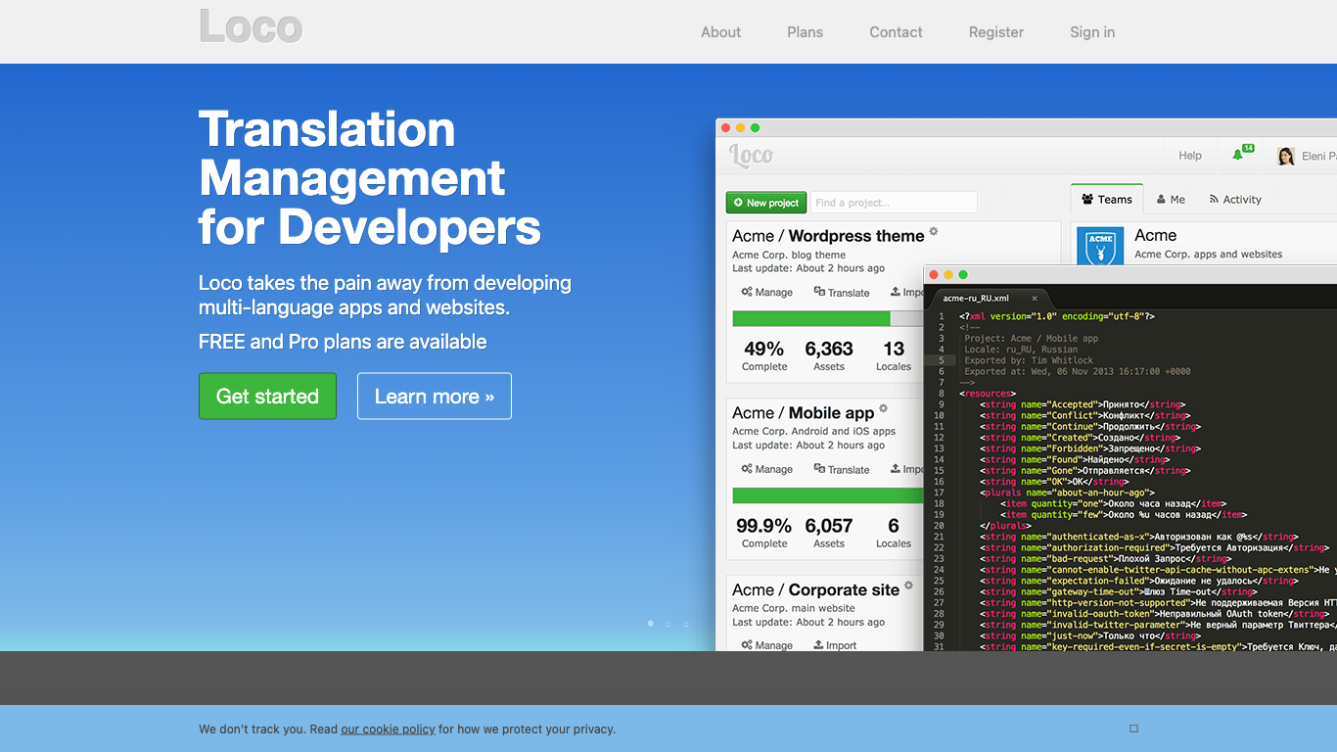Click the Acme team name heading
The width and height of the screenshot is (1337, 752).
1155,235
